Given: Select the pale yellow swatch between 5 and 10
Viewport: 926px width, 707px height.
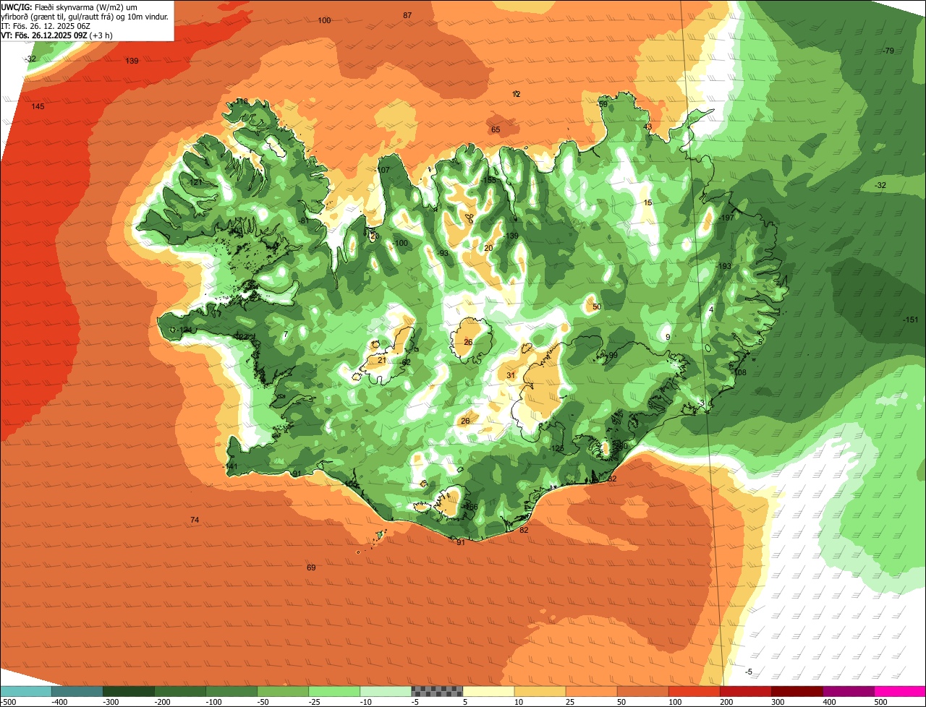Looking at the screenshot, I should click(x=488, y=691).
